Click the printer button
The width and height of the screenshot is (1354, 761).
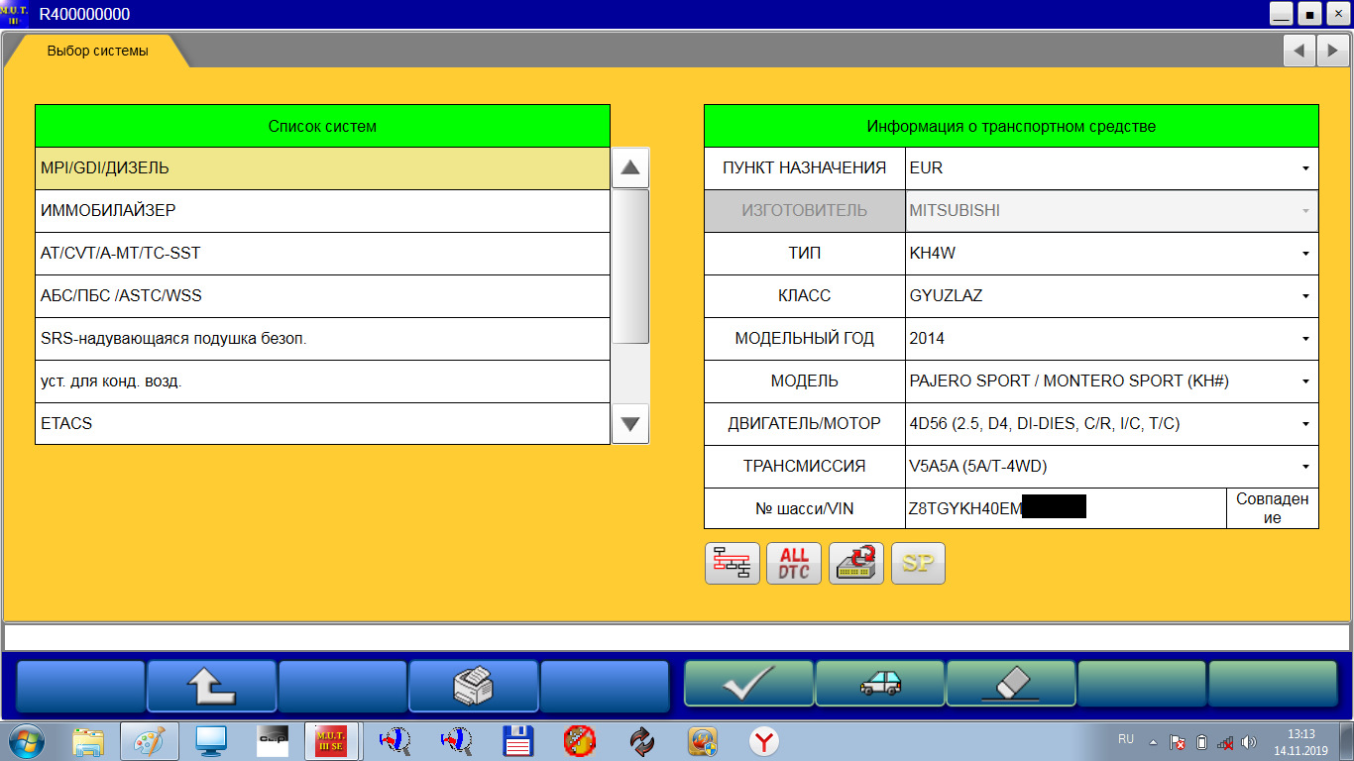click(x=473, y=686)
